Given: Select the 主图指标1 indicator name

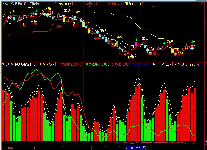Looking at the screenshot, I should tap(33, 4).
